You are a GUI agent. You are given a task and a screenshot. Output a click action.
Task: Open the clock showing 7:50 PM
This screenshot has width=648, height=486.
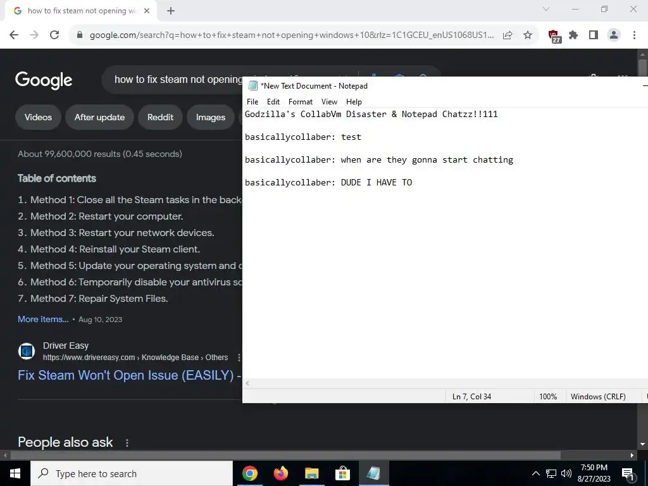[x=594, y=473]
